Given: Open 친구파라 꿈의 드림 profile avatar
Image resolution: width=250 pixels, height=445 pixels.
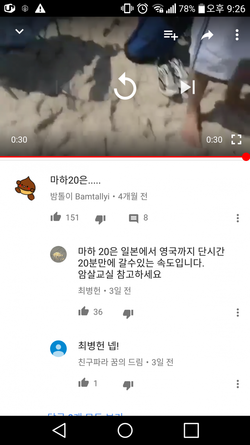Looking at the screenshot, I should pos(58,349).
